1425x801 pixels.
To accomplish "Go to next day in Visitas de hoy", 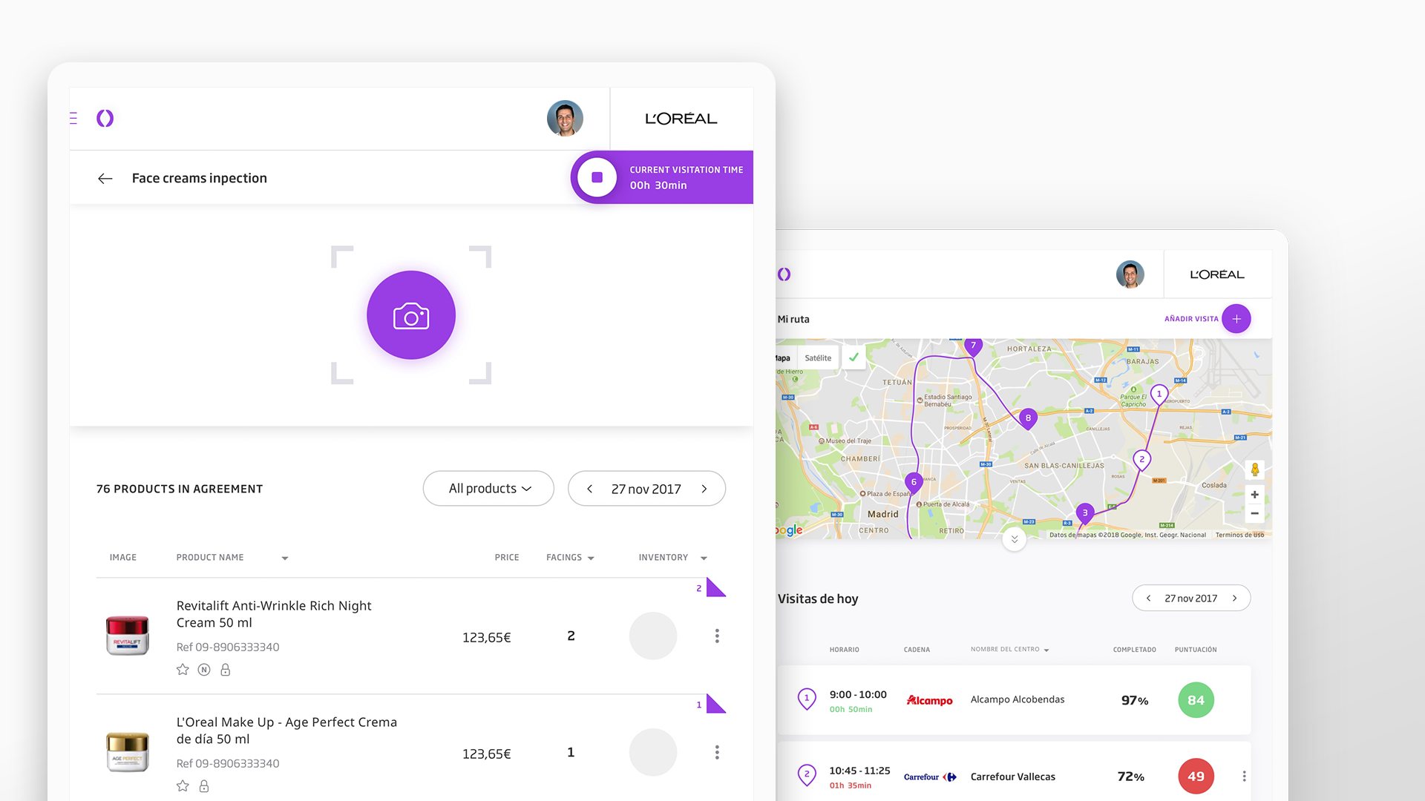I will (1234, 599).
